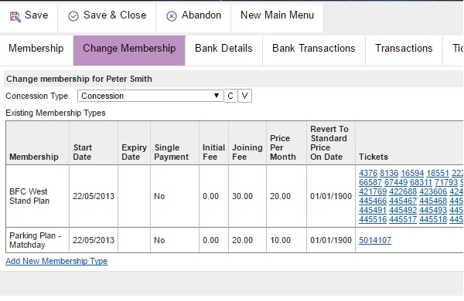Open the New Main Menu

[x=277, y=15]
